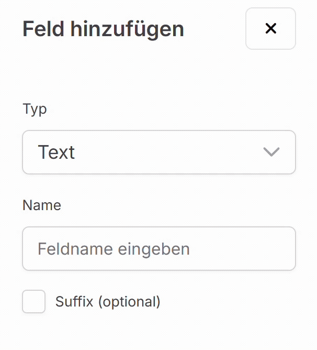Toggle optional suffix for the field

pyautogui.click(x=34, y=302)
